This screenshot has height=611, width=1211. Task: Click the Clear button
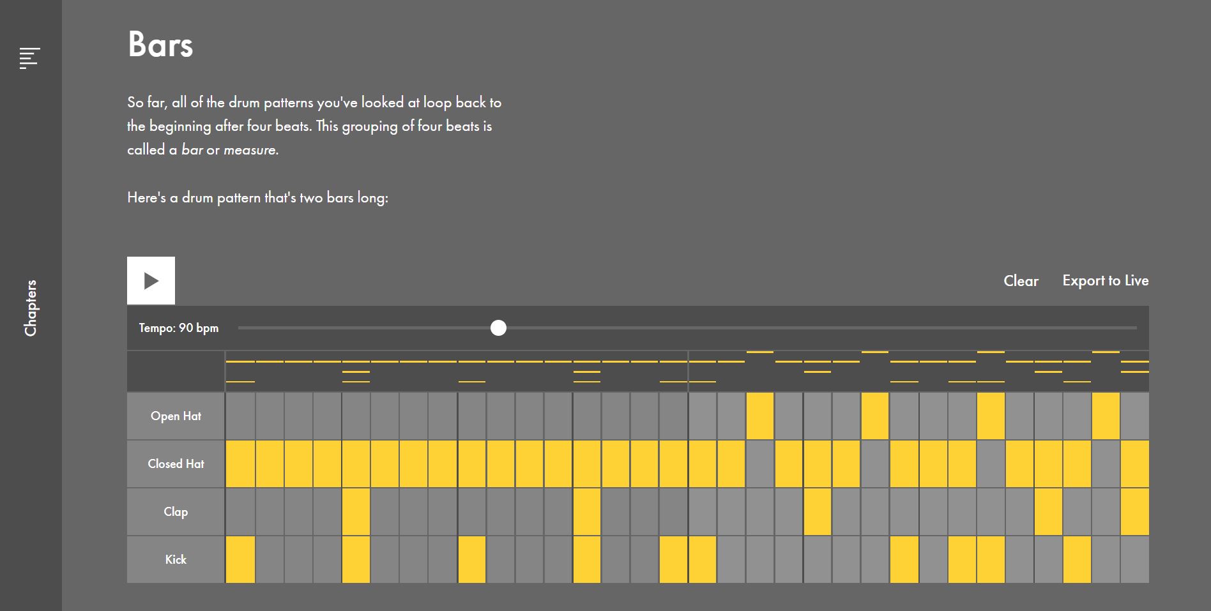point(1021,281)
